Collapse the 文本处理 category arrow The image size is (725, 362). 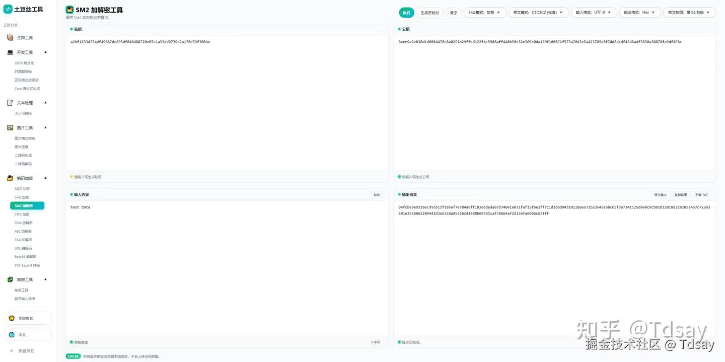point(45,102)
